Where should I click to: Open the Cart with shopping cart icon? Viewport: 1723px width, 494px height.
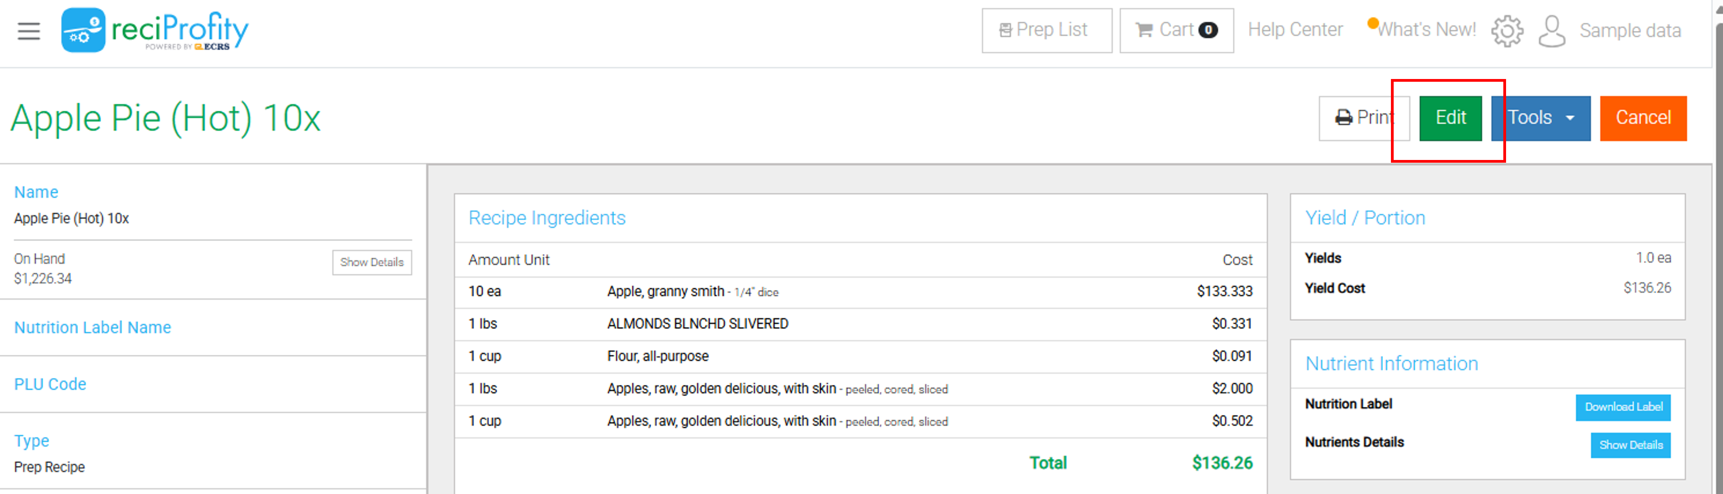tap(1177, 30)
